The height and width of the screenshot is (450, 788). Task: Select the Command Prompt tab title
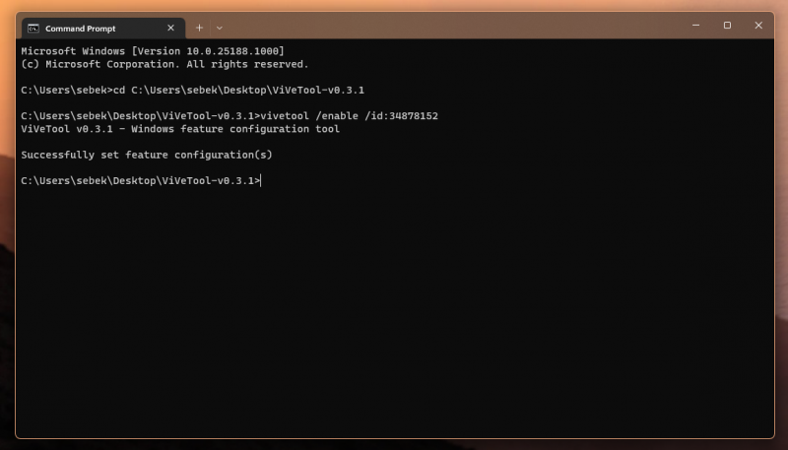point(81,28)
